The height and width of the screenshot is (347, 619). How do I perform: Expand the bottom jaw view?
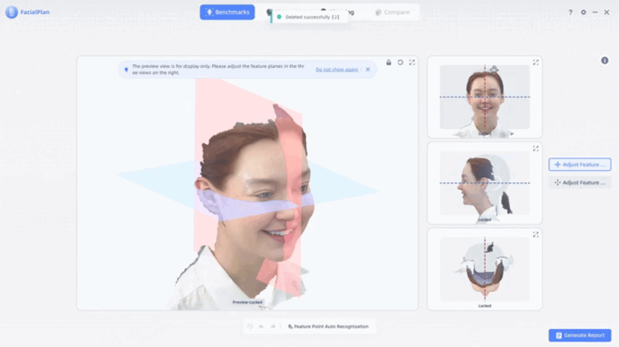coord(535,235)
